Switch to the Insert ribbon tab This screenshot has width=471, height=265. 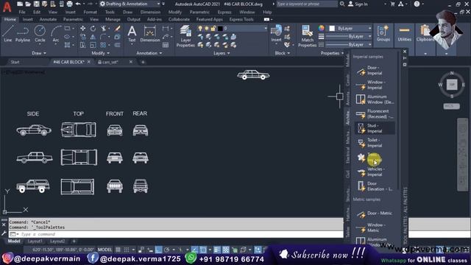click(28, 19)
